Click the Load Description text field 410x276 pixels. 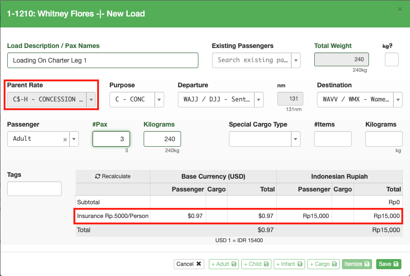point(103,60)
